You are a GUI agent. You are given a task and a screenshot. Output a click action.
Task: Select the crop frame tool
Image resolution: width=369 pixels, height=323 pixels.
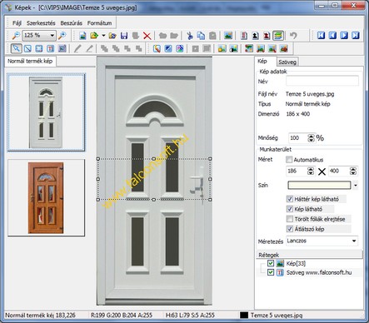click(39, 48)
